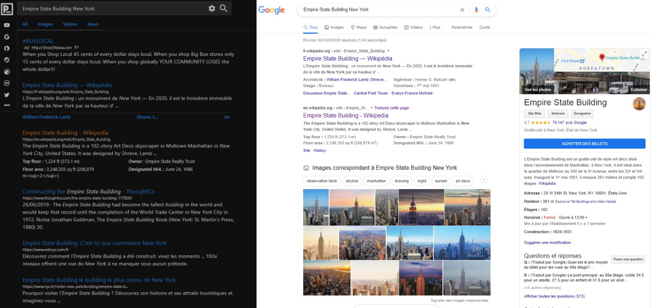The image size is (652, 308).
Task: Select sunset image filter chip
Action: (441, 181)
